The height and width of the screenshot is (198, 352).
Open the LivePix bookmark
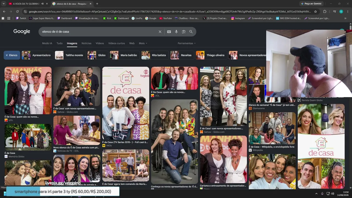pos(137,18)
